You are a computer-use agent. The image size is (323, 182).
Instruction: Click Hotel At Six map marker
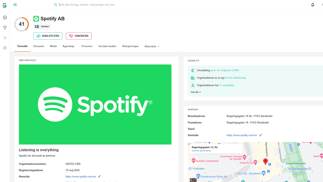[255, 162]
